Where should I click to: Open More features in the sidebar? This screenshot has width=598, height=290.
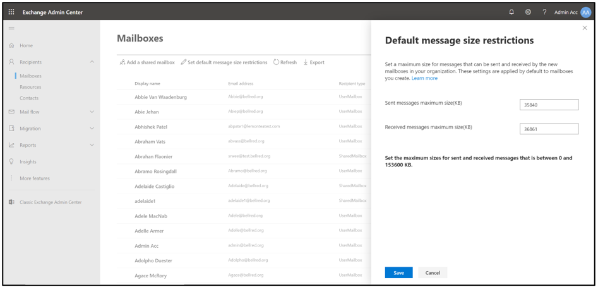[x=35, y=178]
